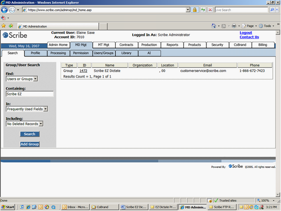Click the Contact Us link
281x211 pixels.
(249, 37)
